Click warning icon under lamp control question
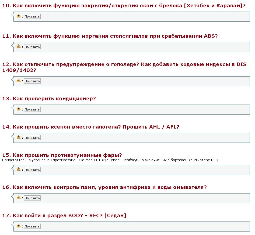This screenshot has height=235, width=255. pyautogui.click(x=19, y=198)
